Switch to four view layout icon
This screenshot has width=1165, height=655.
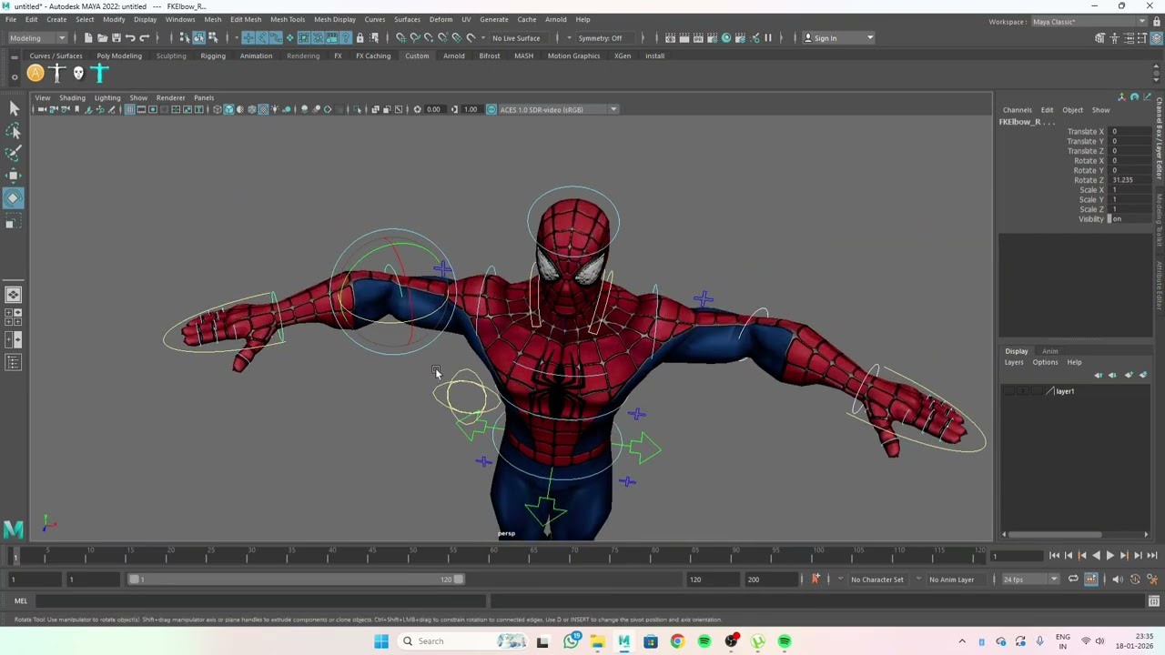click(13, 317)
